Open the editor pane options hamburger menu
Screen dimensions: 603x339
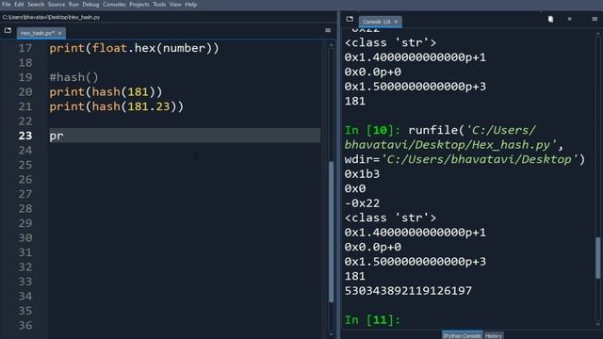(328, 30)
